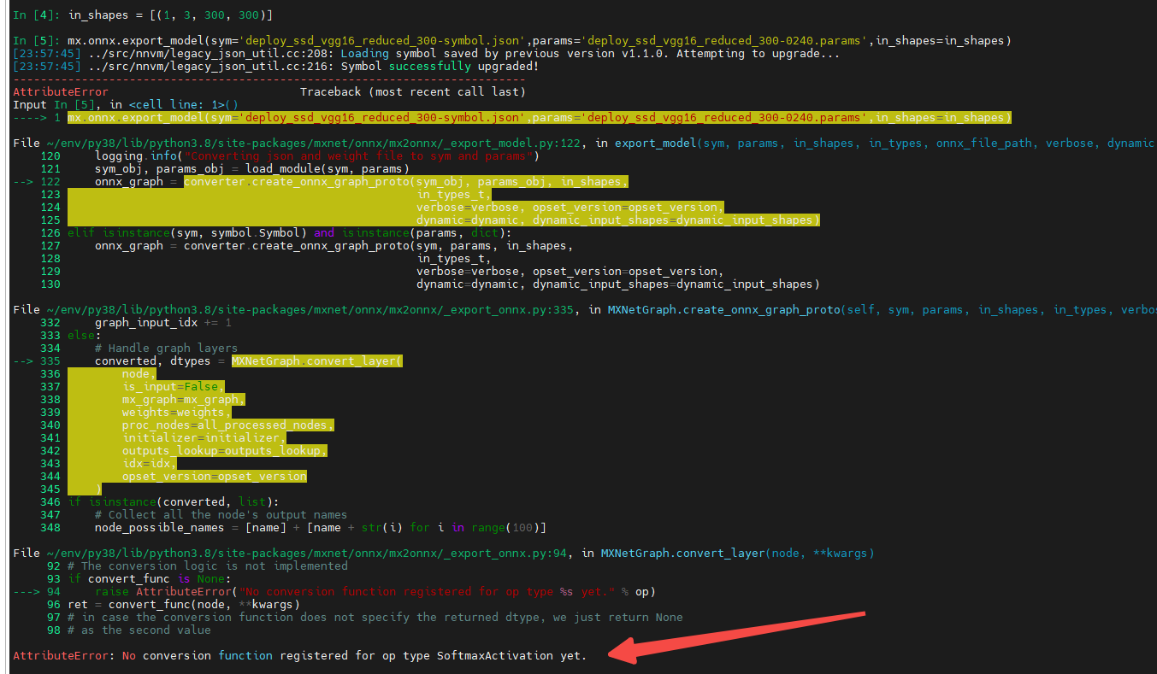Click the In [5] prompt label
This screenshot has width=1157, height=674.
(x=36, y=41)
